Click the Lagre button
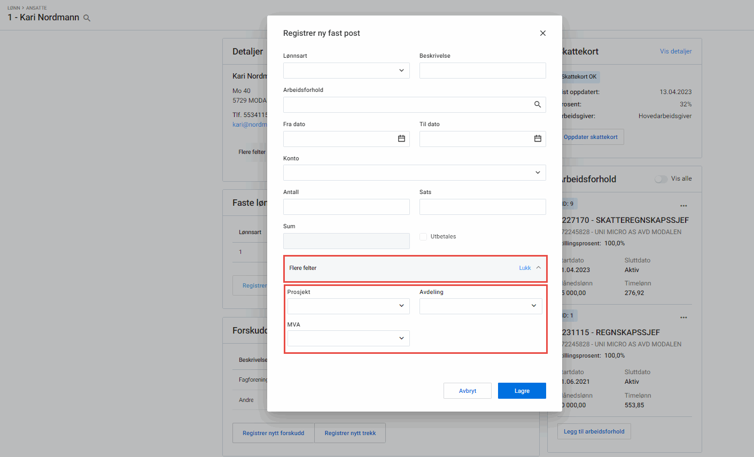This screenshot has width=754, height=457. pos(522,391)
